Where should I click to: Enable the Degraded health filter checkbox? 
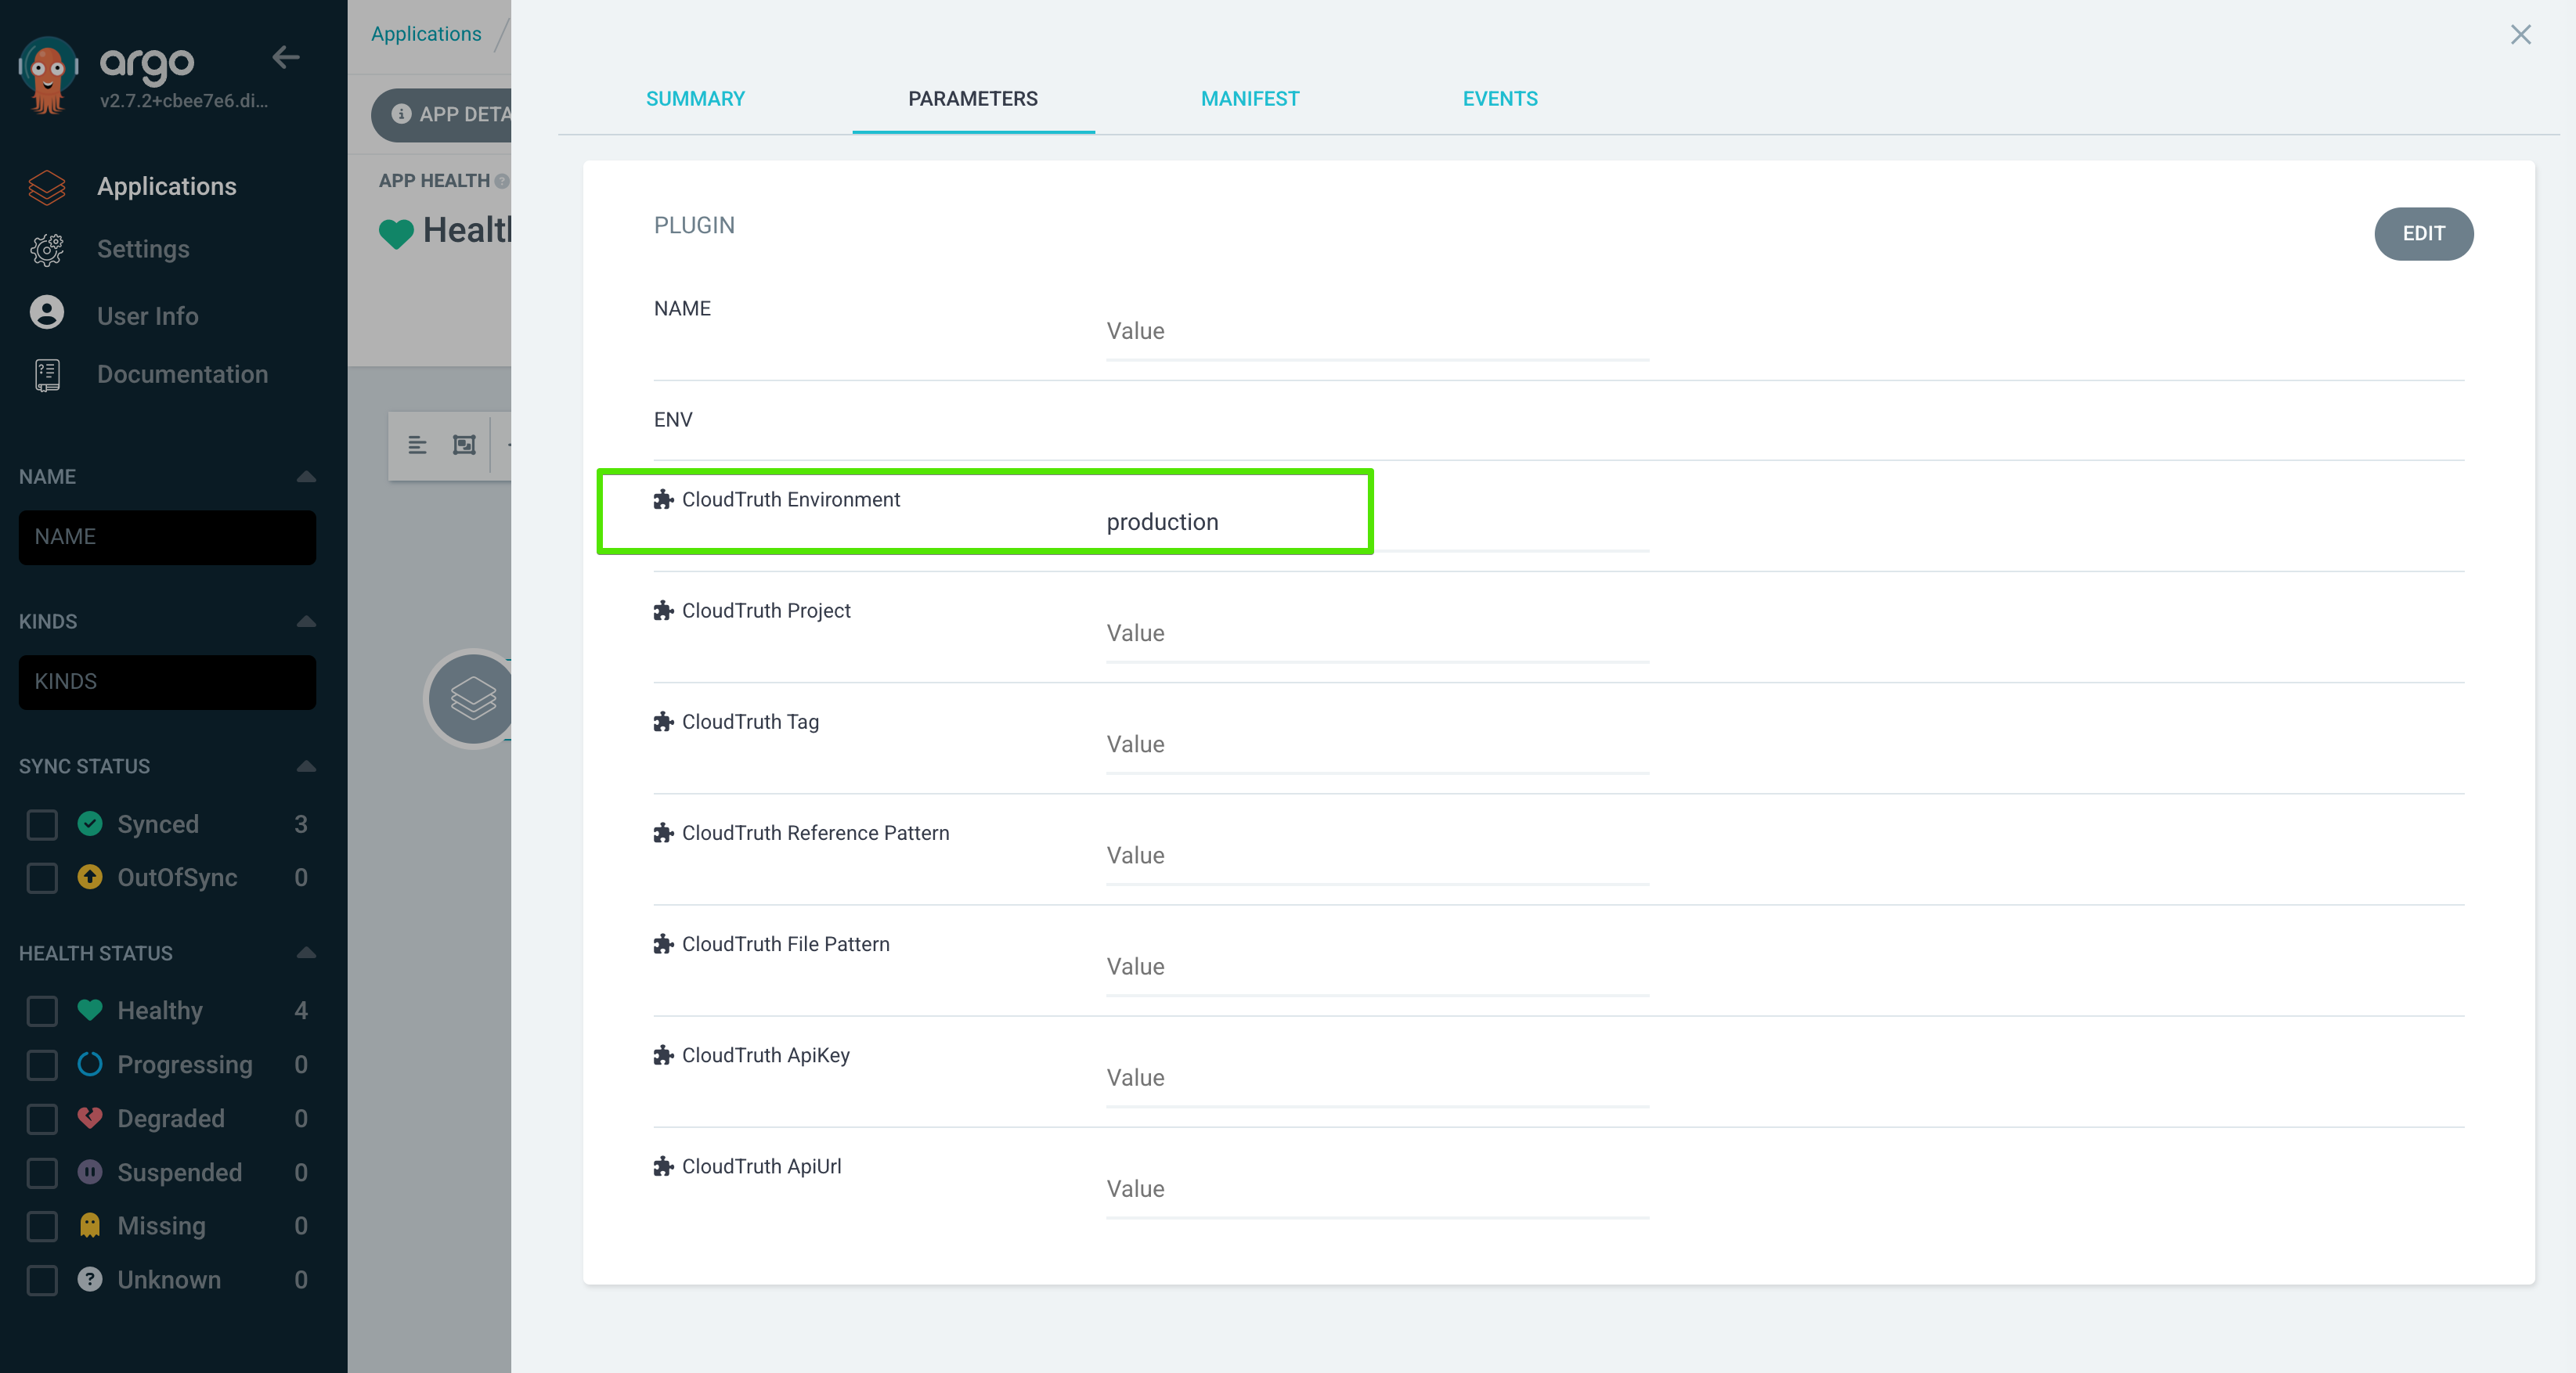tap(42, 1119)
